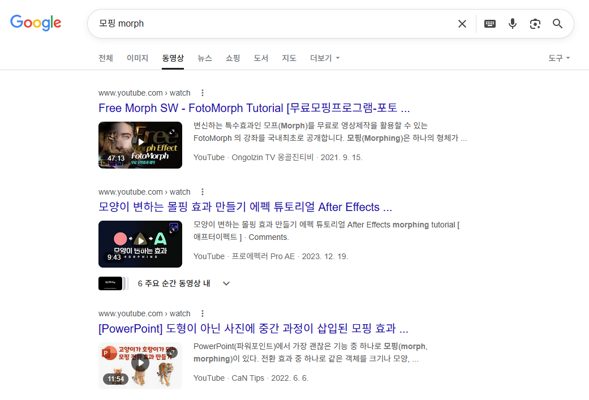This screenshot has width=589, height=400.
Task: Play the 11:54 PowerPoint tiger thumbnail
Action: pos(140,366)
